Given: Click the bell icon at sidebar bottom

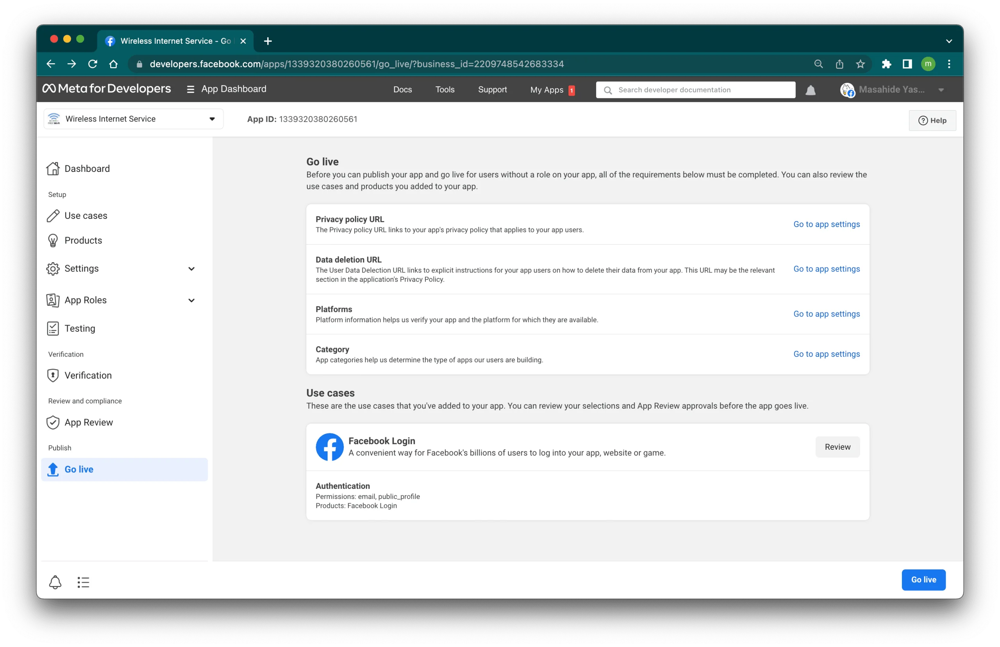Looking at the screenshot, I should (55, 582).
